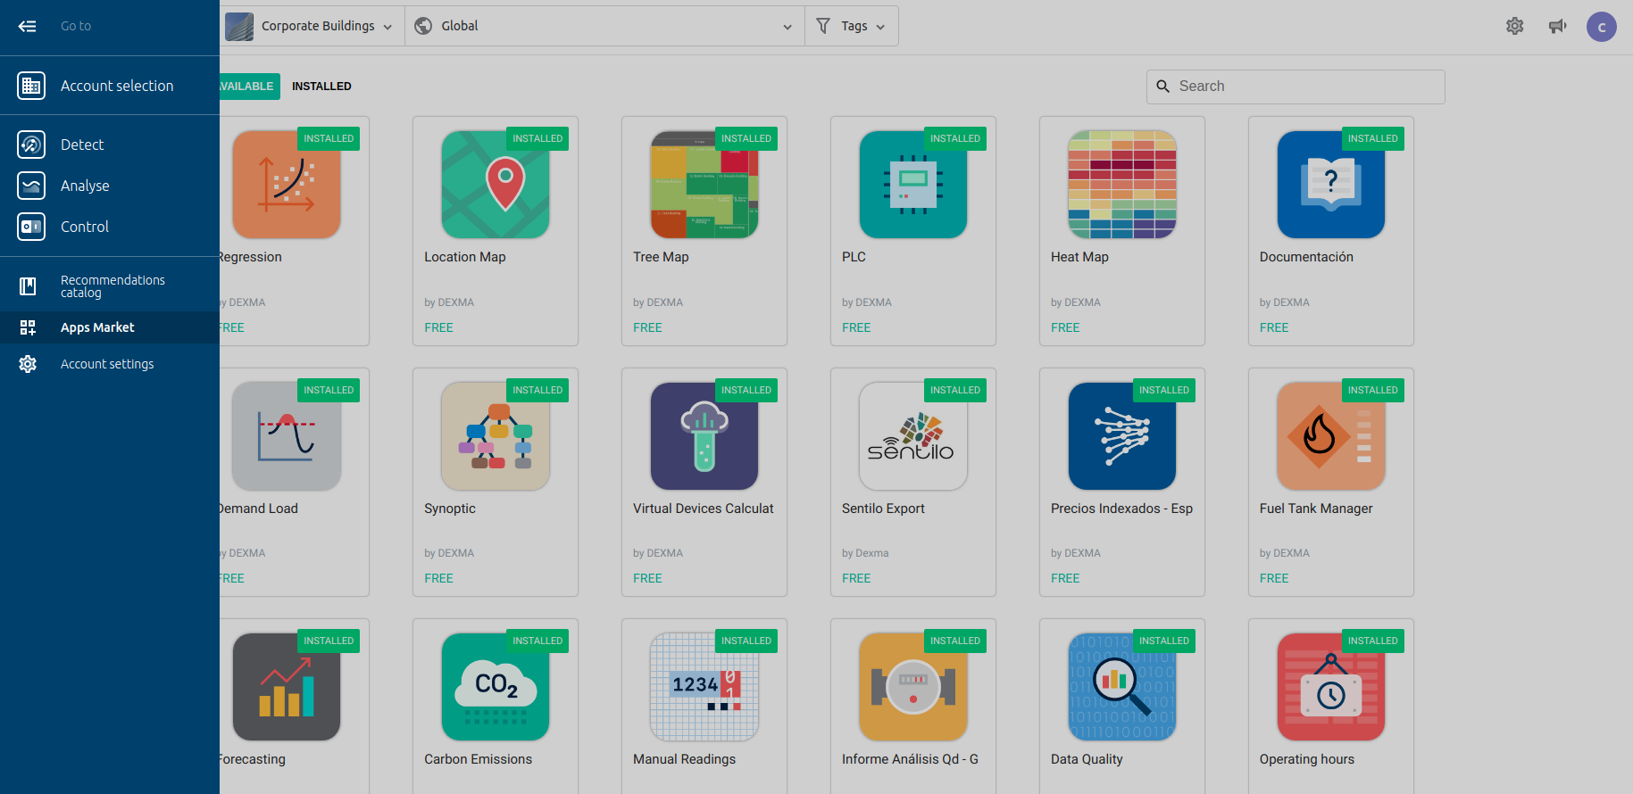
Task: Open the Virtual Devices Calculator app icon
Action: coord(704,436)
